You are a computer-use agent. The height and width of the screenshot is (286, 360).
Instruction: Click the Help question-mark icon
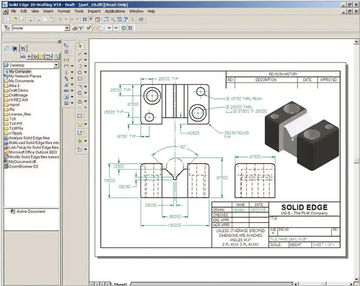coord(141,19)
